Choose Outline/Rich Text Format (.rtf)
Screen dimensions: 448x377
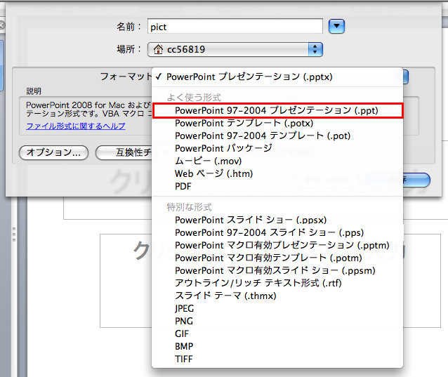[x=277, y=283]
